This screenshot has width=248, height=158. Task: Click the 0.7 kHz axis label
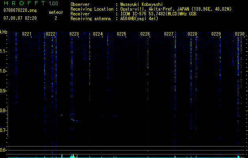point(4,130)
